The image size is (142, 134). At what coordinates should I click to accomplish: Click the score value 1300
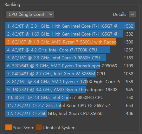(x=128, y=42)
